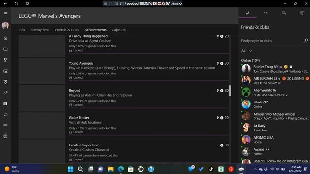Open Microsoft Store bag in the sidebar

tap(5, 103)
